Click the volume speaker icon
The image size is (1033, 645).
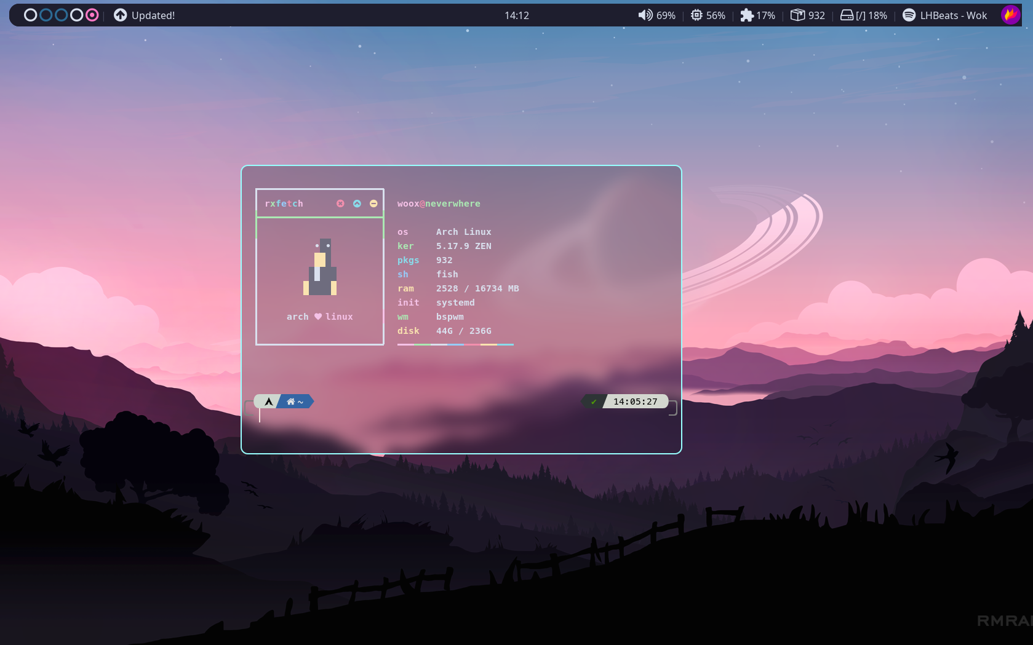click(x=645, y=15)
